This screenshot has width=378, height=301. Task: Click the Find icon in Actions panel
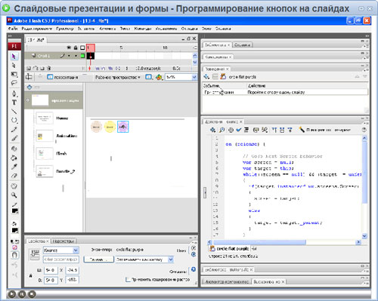click(222, 130)
